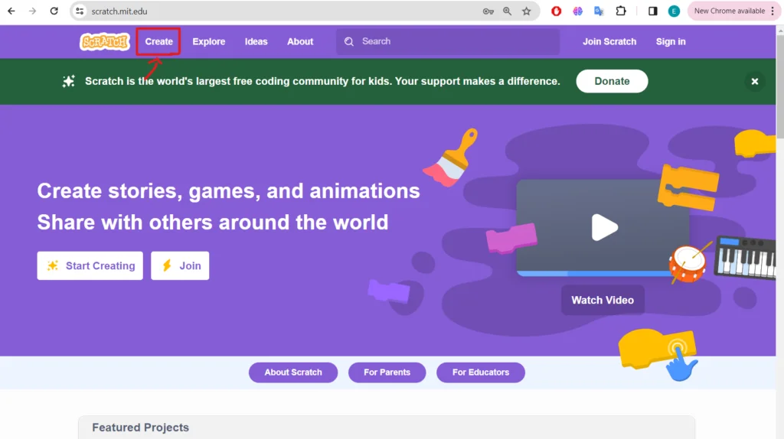Open saved passwords key icon
Screen dimensions: 784x439
pos(488,11)
